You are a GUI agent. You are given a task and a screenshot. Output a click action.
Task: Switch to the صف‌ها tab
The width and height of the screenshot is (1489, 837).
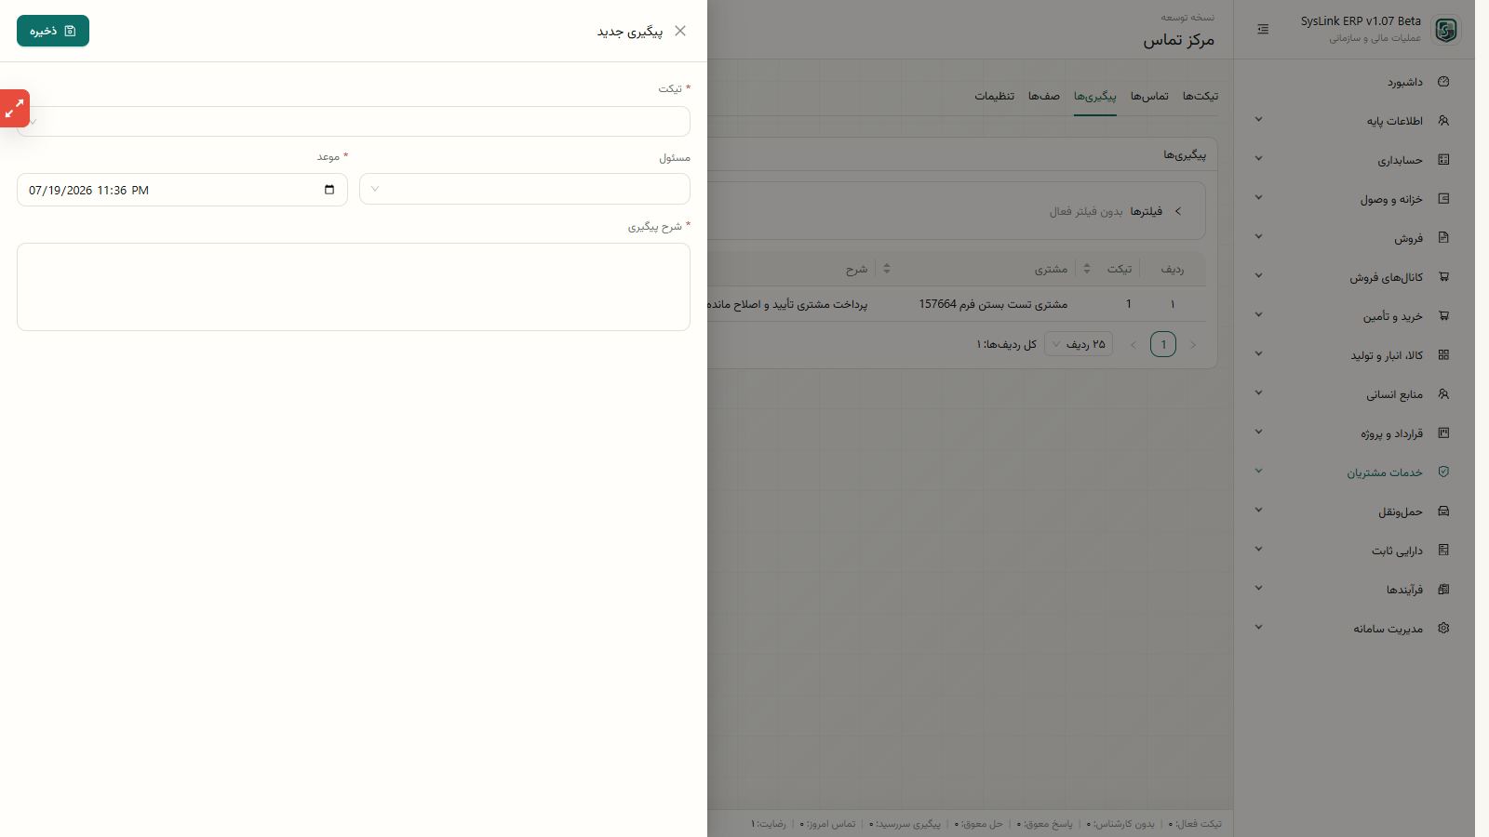coord(1044,97)
